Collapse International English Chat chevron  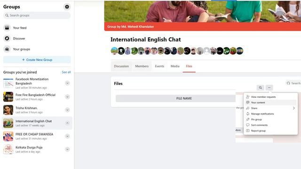tap(67, 123)
